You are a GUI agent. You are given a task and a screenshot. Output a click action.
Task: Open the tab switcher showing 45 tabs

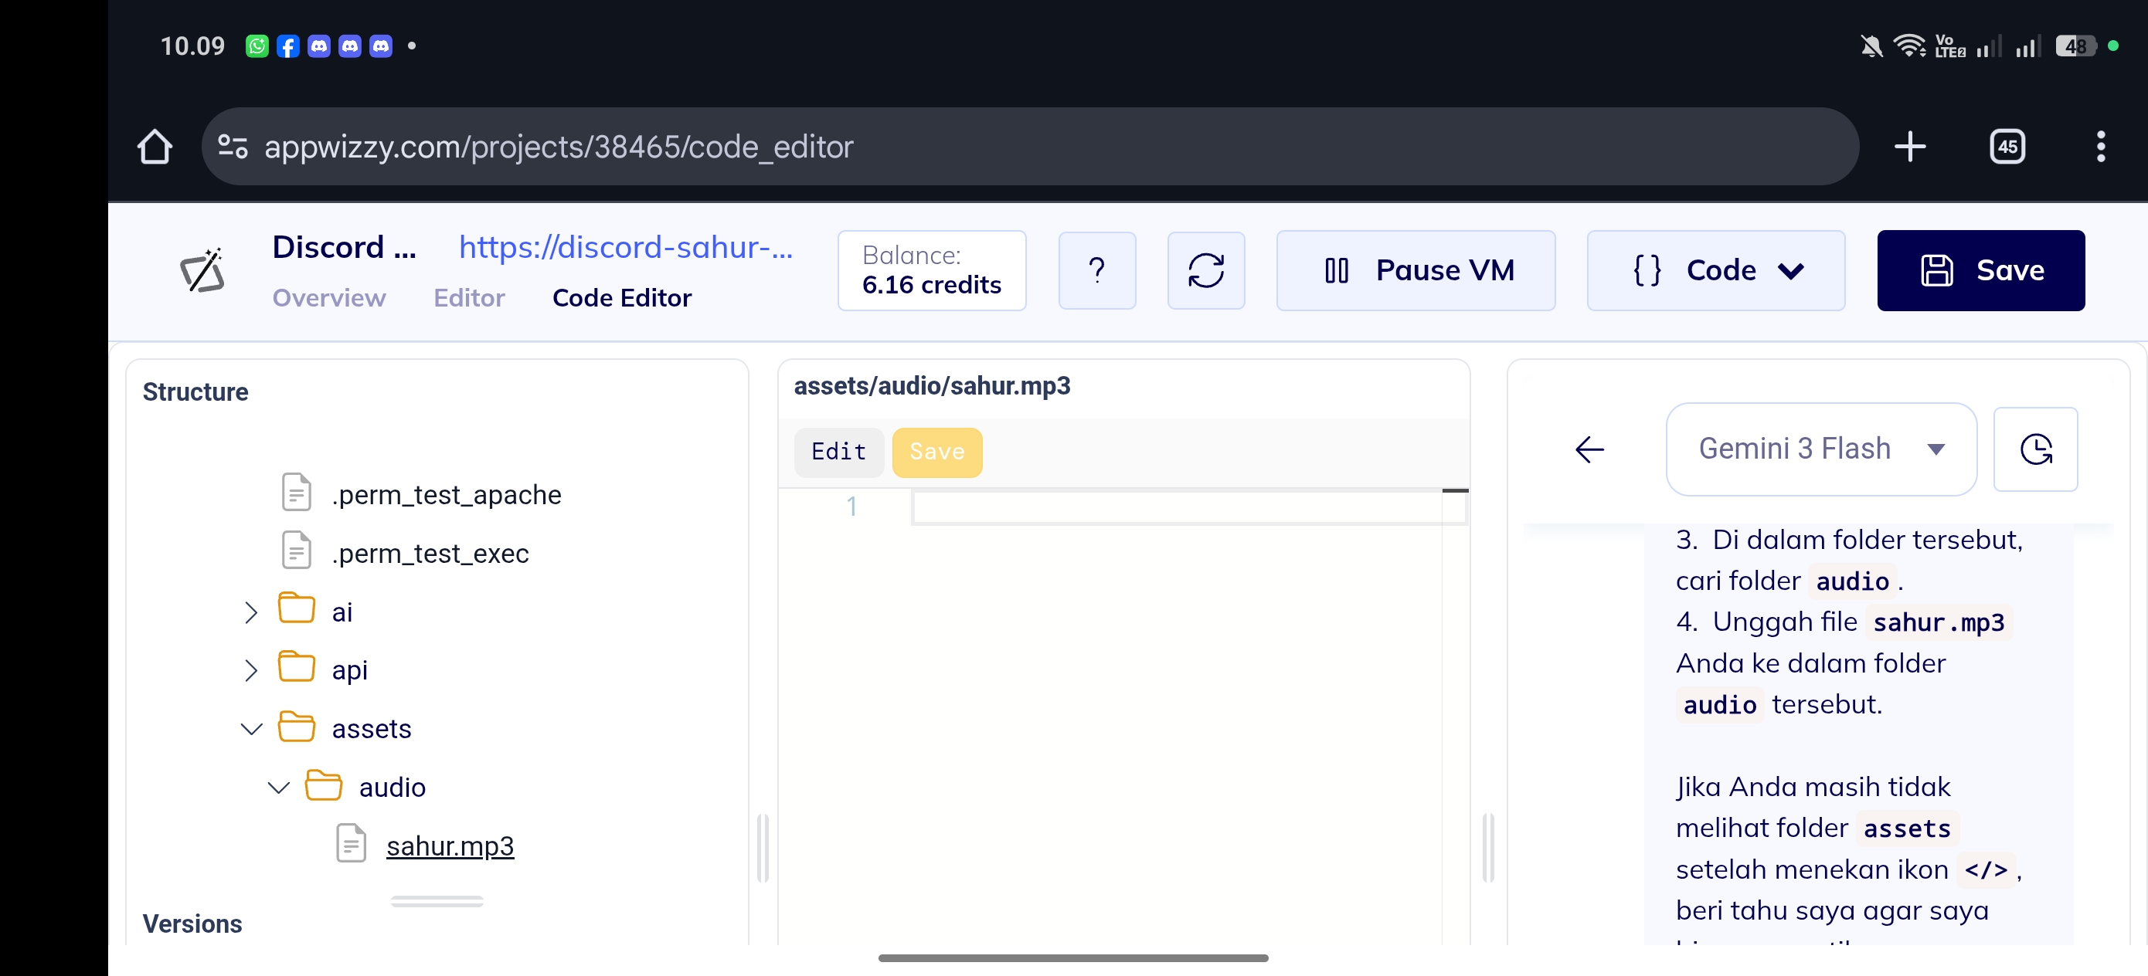click(x=2007, y=147)
